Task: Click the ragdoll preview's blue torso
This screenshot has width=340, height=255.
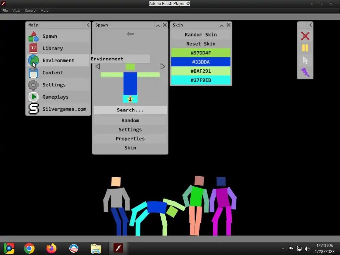Action: 130,84
